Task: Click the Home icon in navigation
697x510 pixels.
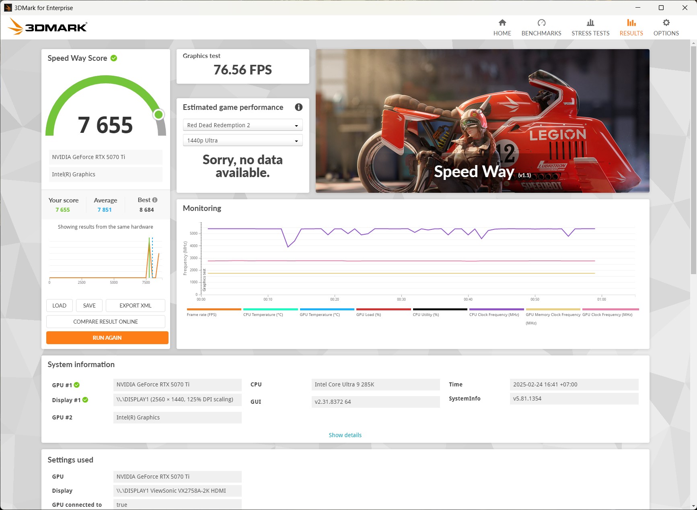Action: coord(502,23)
